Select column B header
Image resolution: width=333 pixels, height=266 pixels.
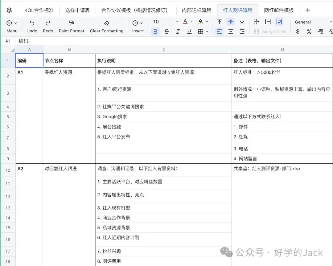(69, 49)
